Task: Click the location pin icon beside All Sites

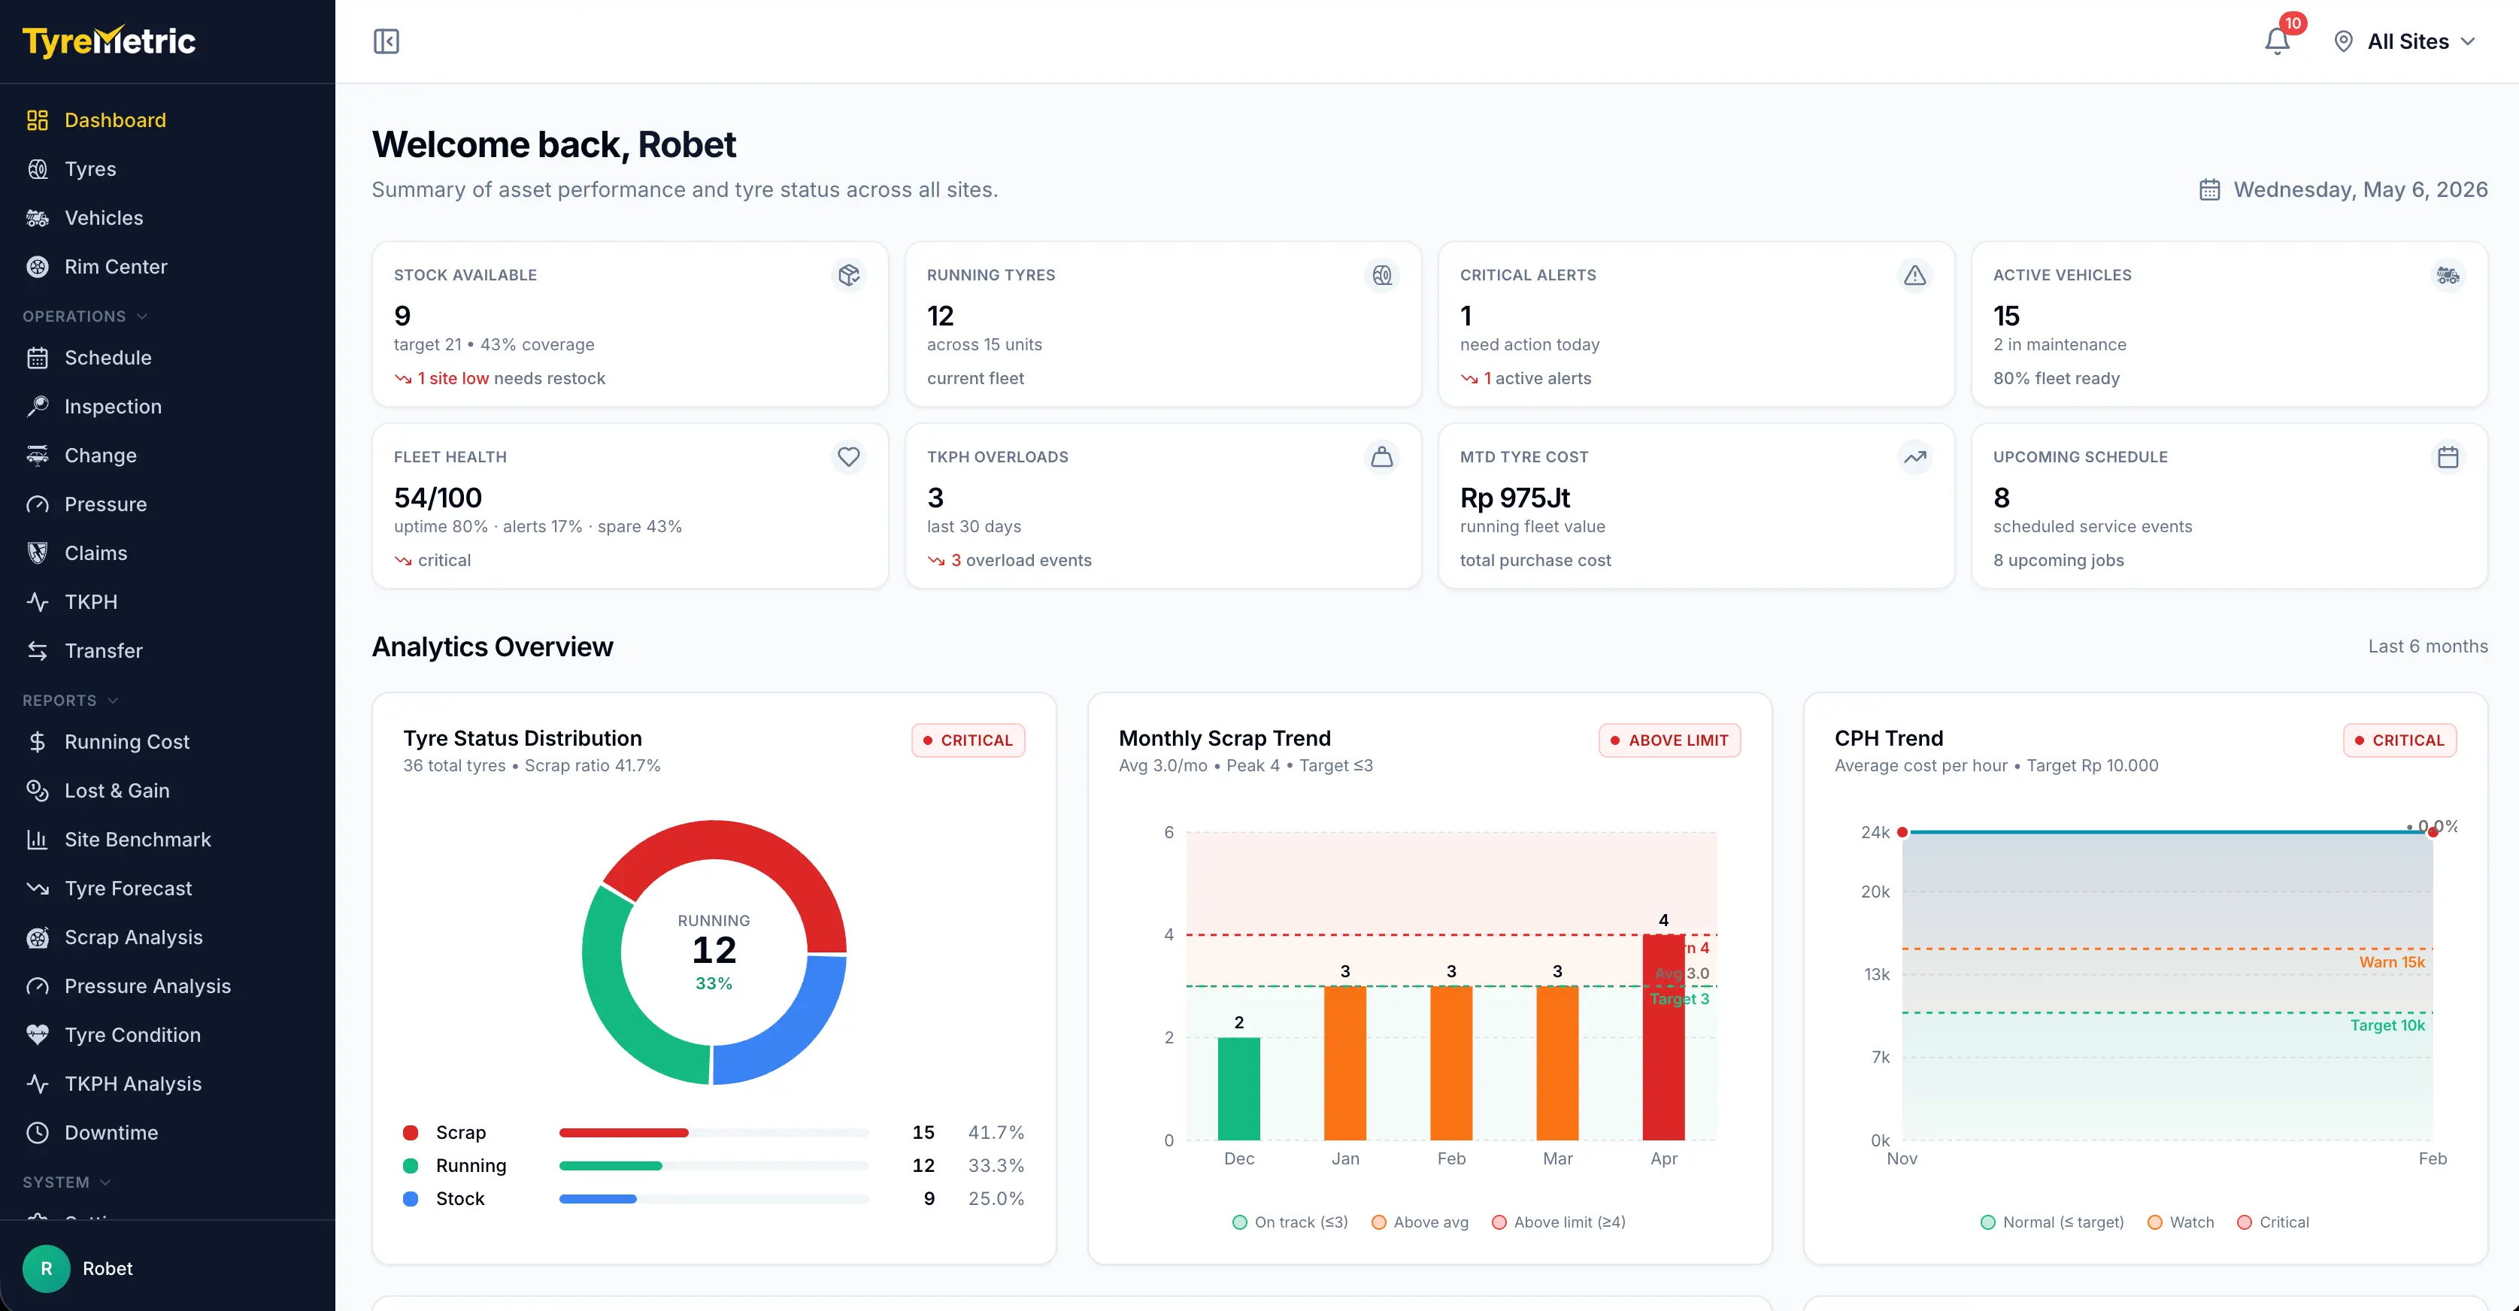Action: [2344, 41]
